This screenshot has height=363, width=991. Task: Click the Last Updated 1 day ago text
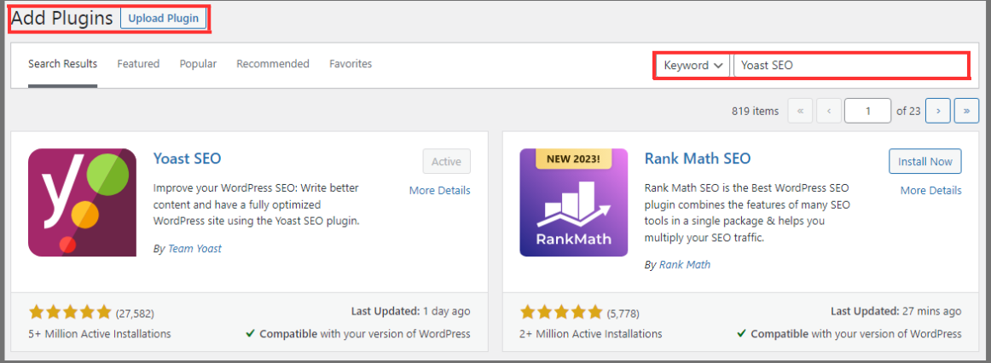411,312
